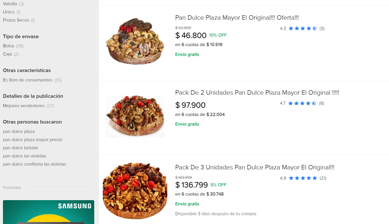Filter by Único option
This screenshot has height=224, width=389.
tap(9, 12)
